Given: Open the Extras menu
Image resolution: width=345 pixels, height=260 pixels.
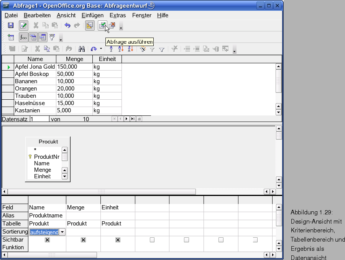Looking at the screenshot, I should coord(117,15).
